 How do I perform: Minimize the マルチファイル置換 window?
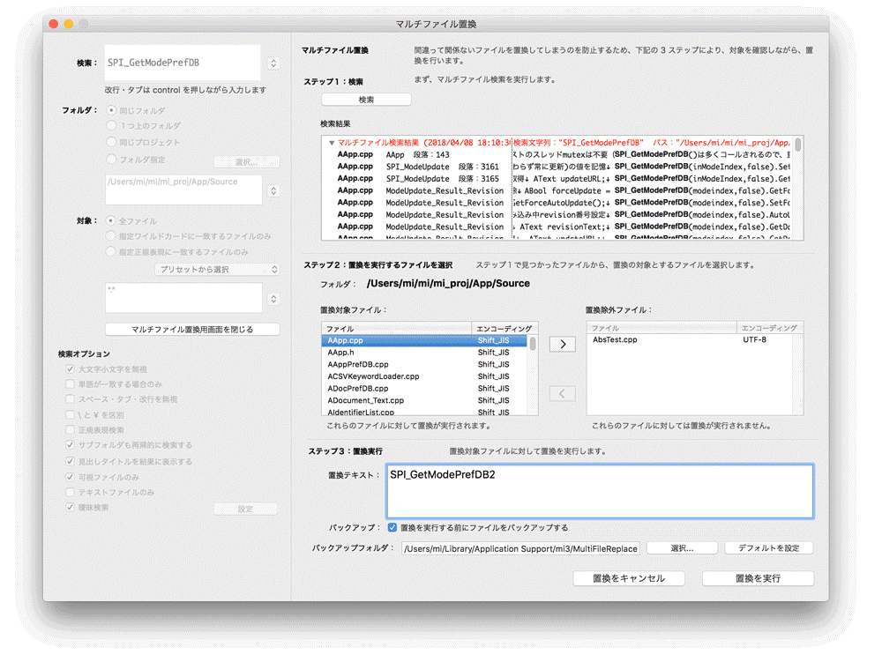pos(69,24)
